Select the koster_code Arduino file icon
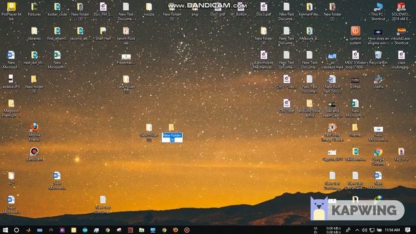 point(57,10)
